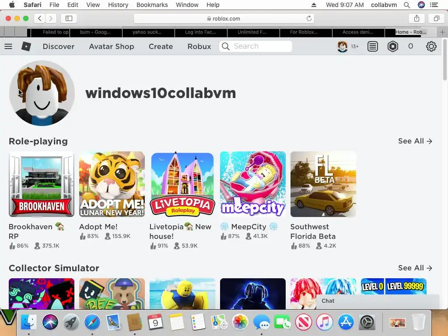The height and width of the screenshot is (336, 448).
Task: Click the windows10collabvm username heading
Action: [161, 93]
